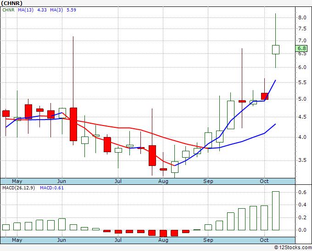Viewport: 312px width, 251px height.
Task: Click the 0.4 MACD axis label
Action: point(302,205)
